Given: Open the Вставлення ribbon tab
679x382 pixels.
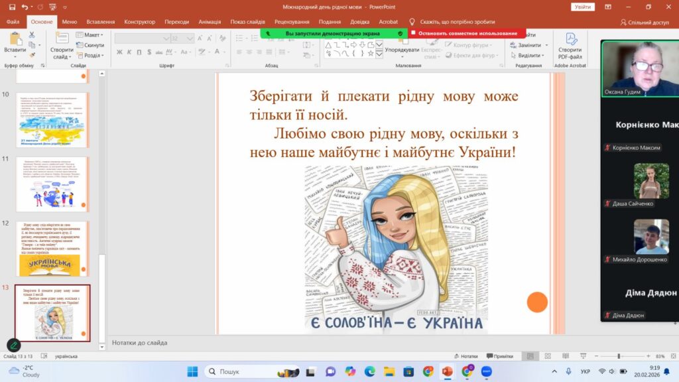Looking at the screenshot, I should point(101,22).
